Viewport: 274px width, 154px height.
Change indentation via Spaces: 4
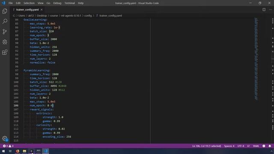pyautogui.click(x=229, y=146)
